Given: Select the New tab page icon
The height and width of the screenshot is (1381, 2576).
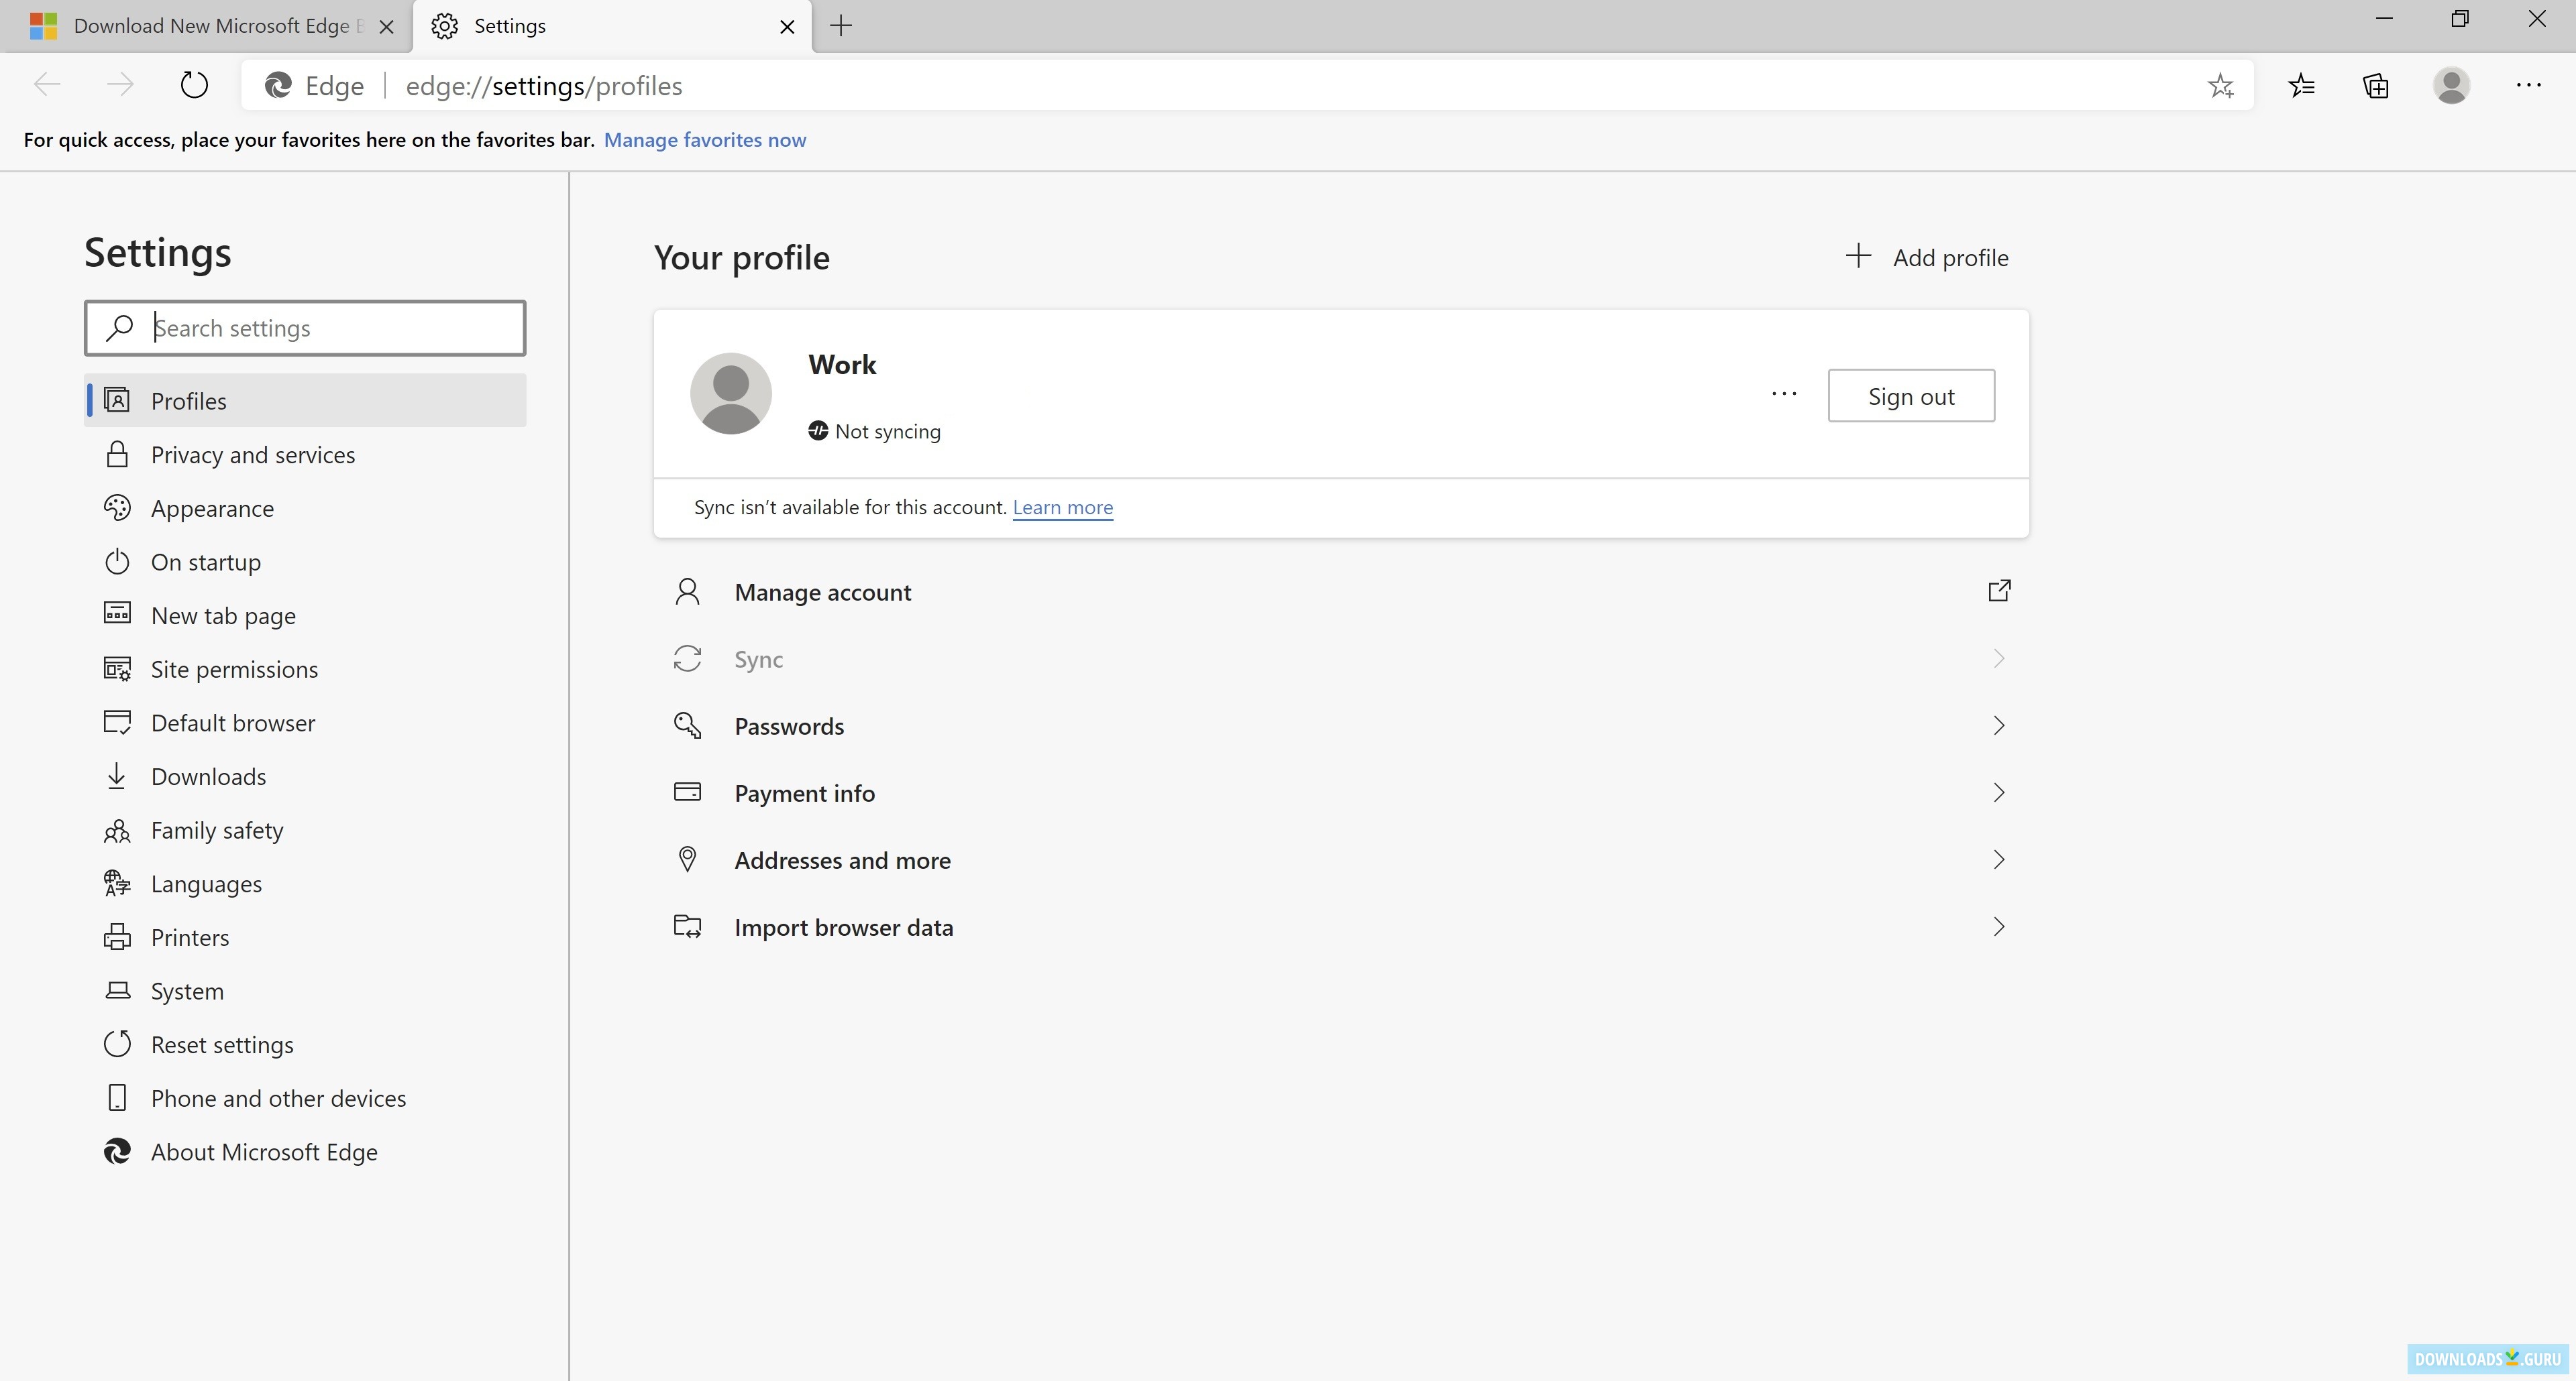Looking at the screenshot, I should click(x=117, y=615).
